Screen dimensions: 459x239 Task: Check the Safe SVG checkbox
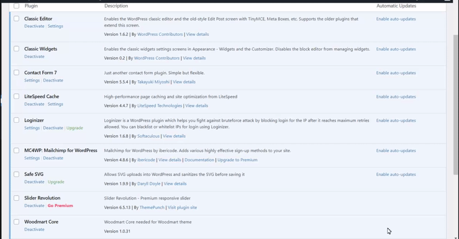coord(17,174)
